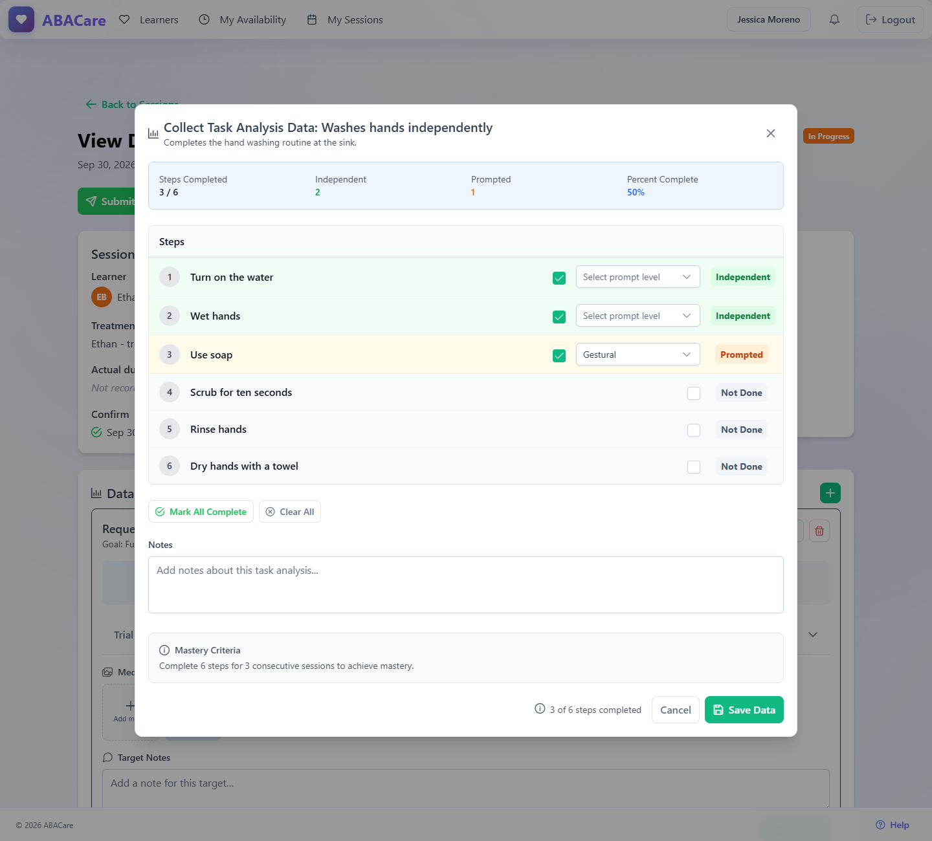The height and width of the screenshot is (841, 932).
Task: Click the step number 4 circle
Action: tap(170, 392)
